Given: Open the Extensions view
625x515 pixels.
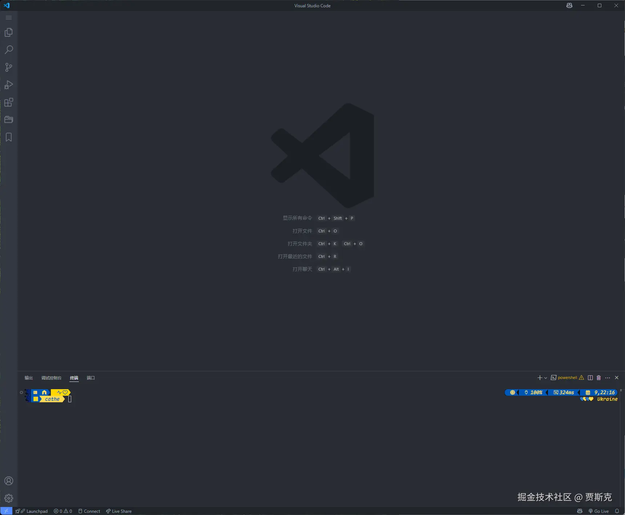Looking at the screenshot, I should point(9,102).
